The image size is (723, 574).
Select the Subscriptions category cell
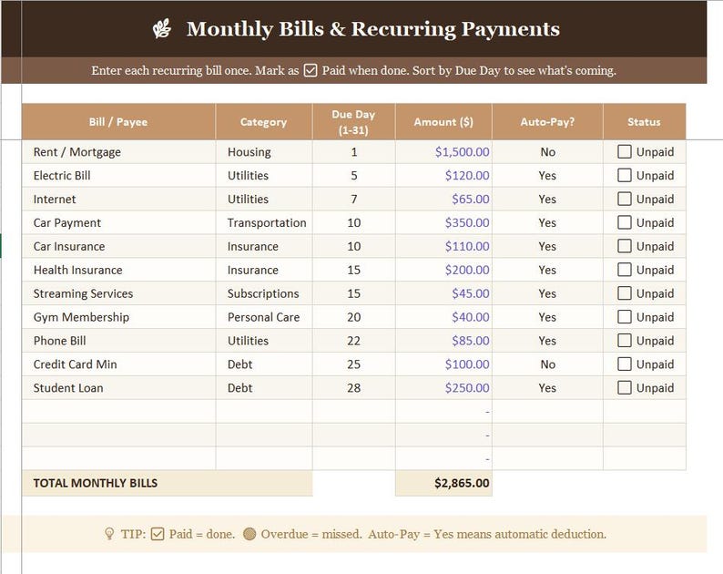[x=264, y=293]
